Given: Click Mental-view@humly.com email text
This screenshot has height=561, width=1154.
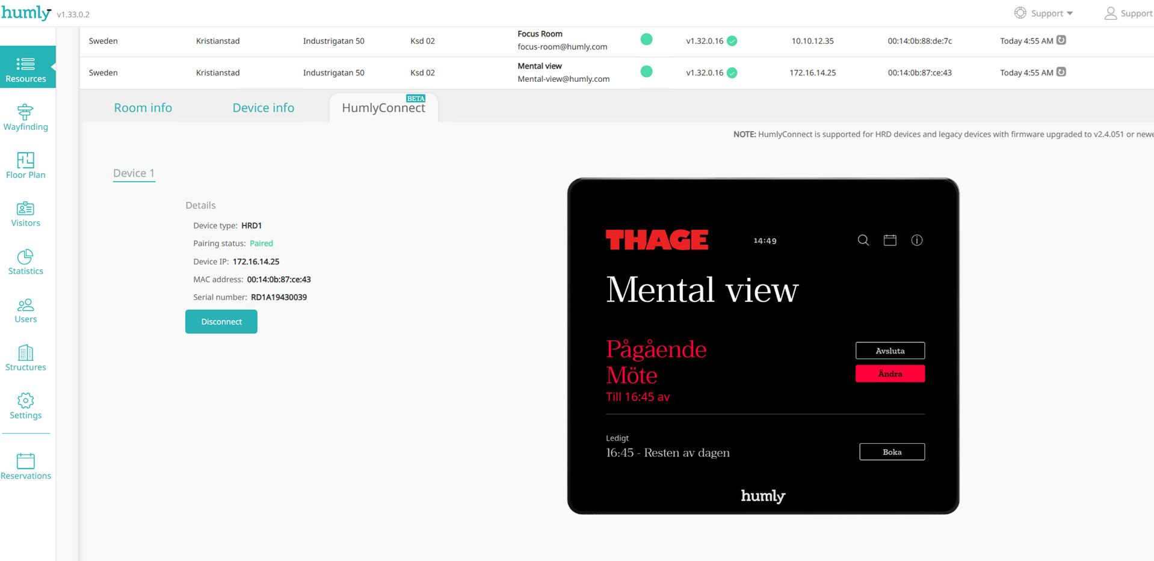Looking at the screenshot, I should [563, 79].
